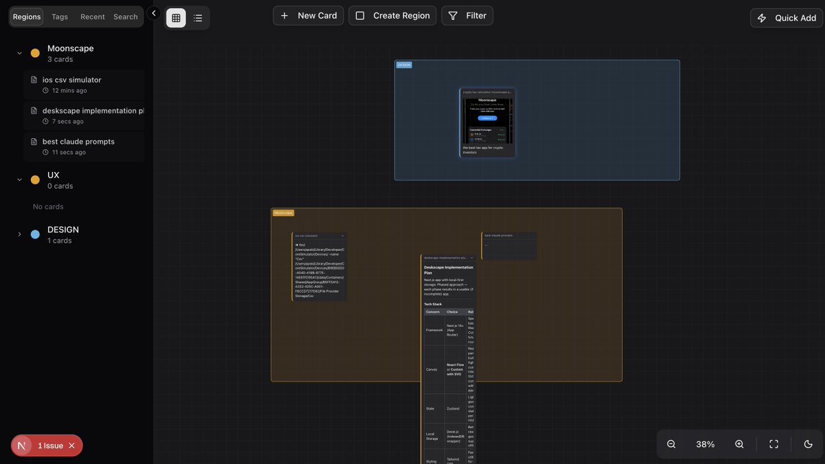
Task: Click the Quick Add button
Action: [786, 18]
